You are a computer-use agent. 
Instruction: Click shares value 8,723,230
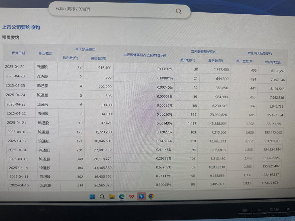[104, 132]
